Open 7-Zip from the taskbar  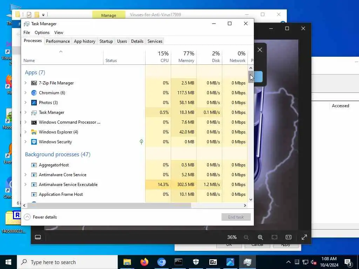pyautogui.click(x=213, y=262)
